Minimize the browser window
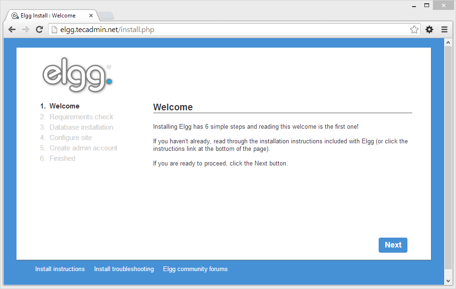The image size is (456, 289). (x=414, y=6)
